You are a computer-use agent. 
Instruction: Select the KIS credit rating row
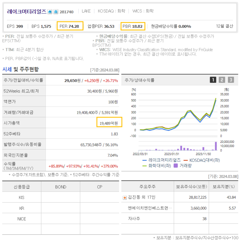click(61, 198)
